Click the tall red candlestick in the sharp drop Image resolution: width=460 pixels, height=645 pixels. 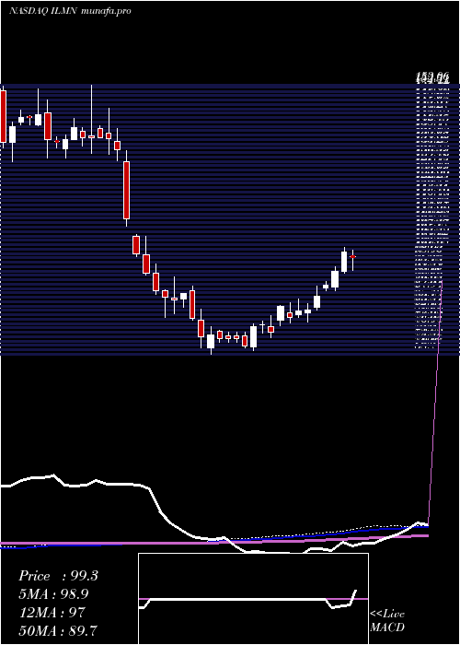click(127, 190)
